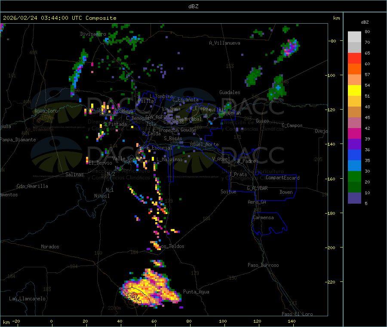This screenshot has height=327, width=387.
Task: Select the Cda_Amarilla label
Action: pyautogui.click(x=32, y=186)
